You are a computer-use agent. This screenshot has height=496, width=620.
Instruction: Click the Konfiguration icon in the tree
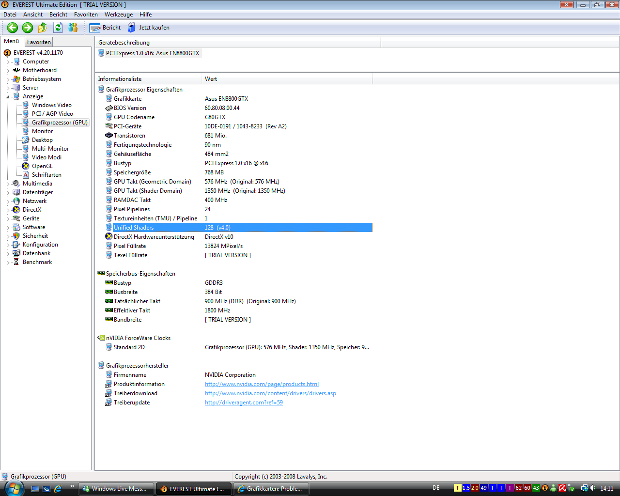point(16,245)
